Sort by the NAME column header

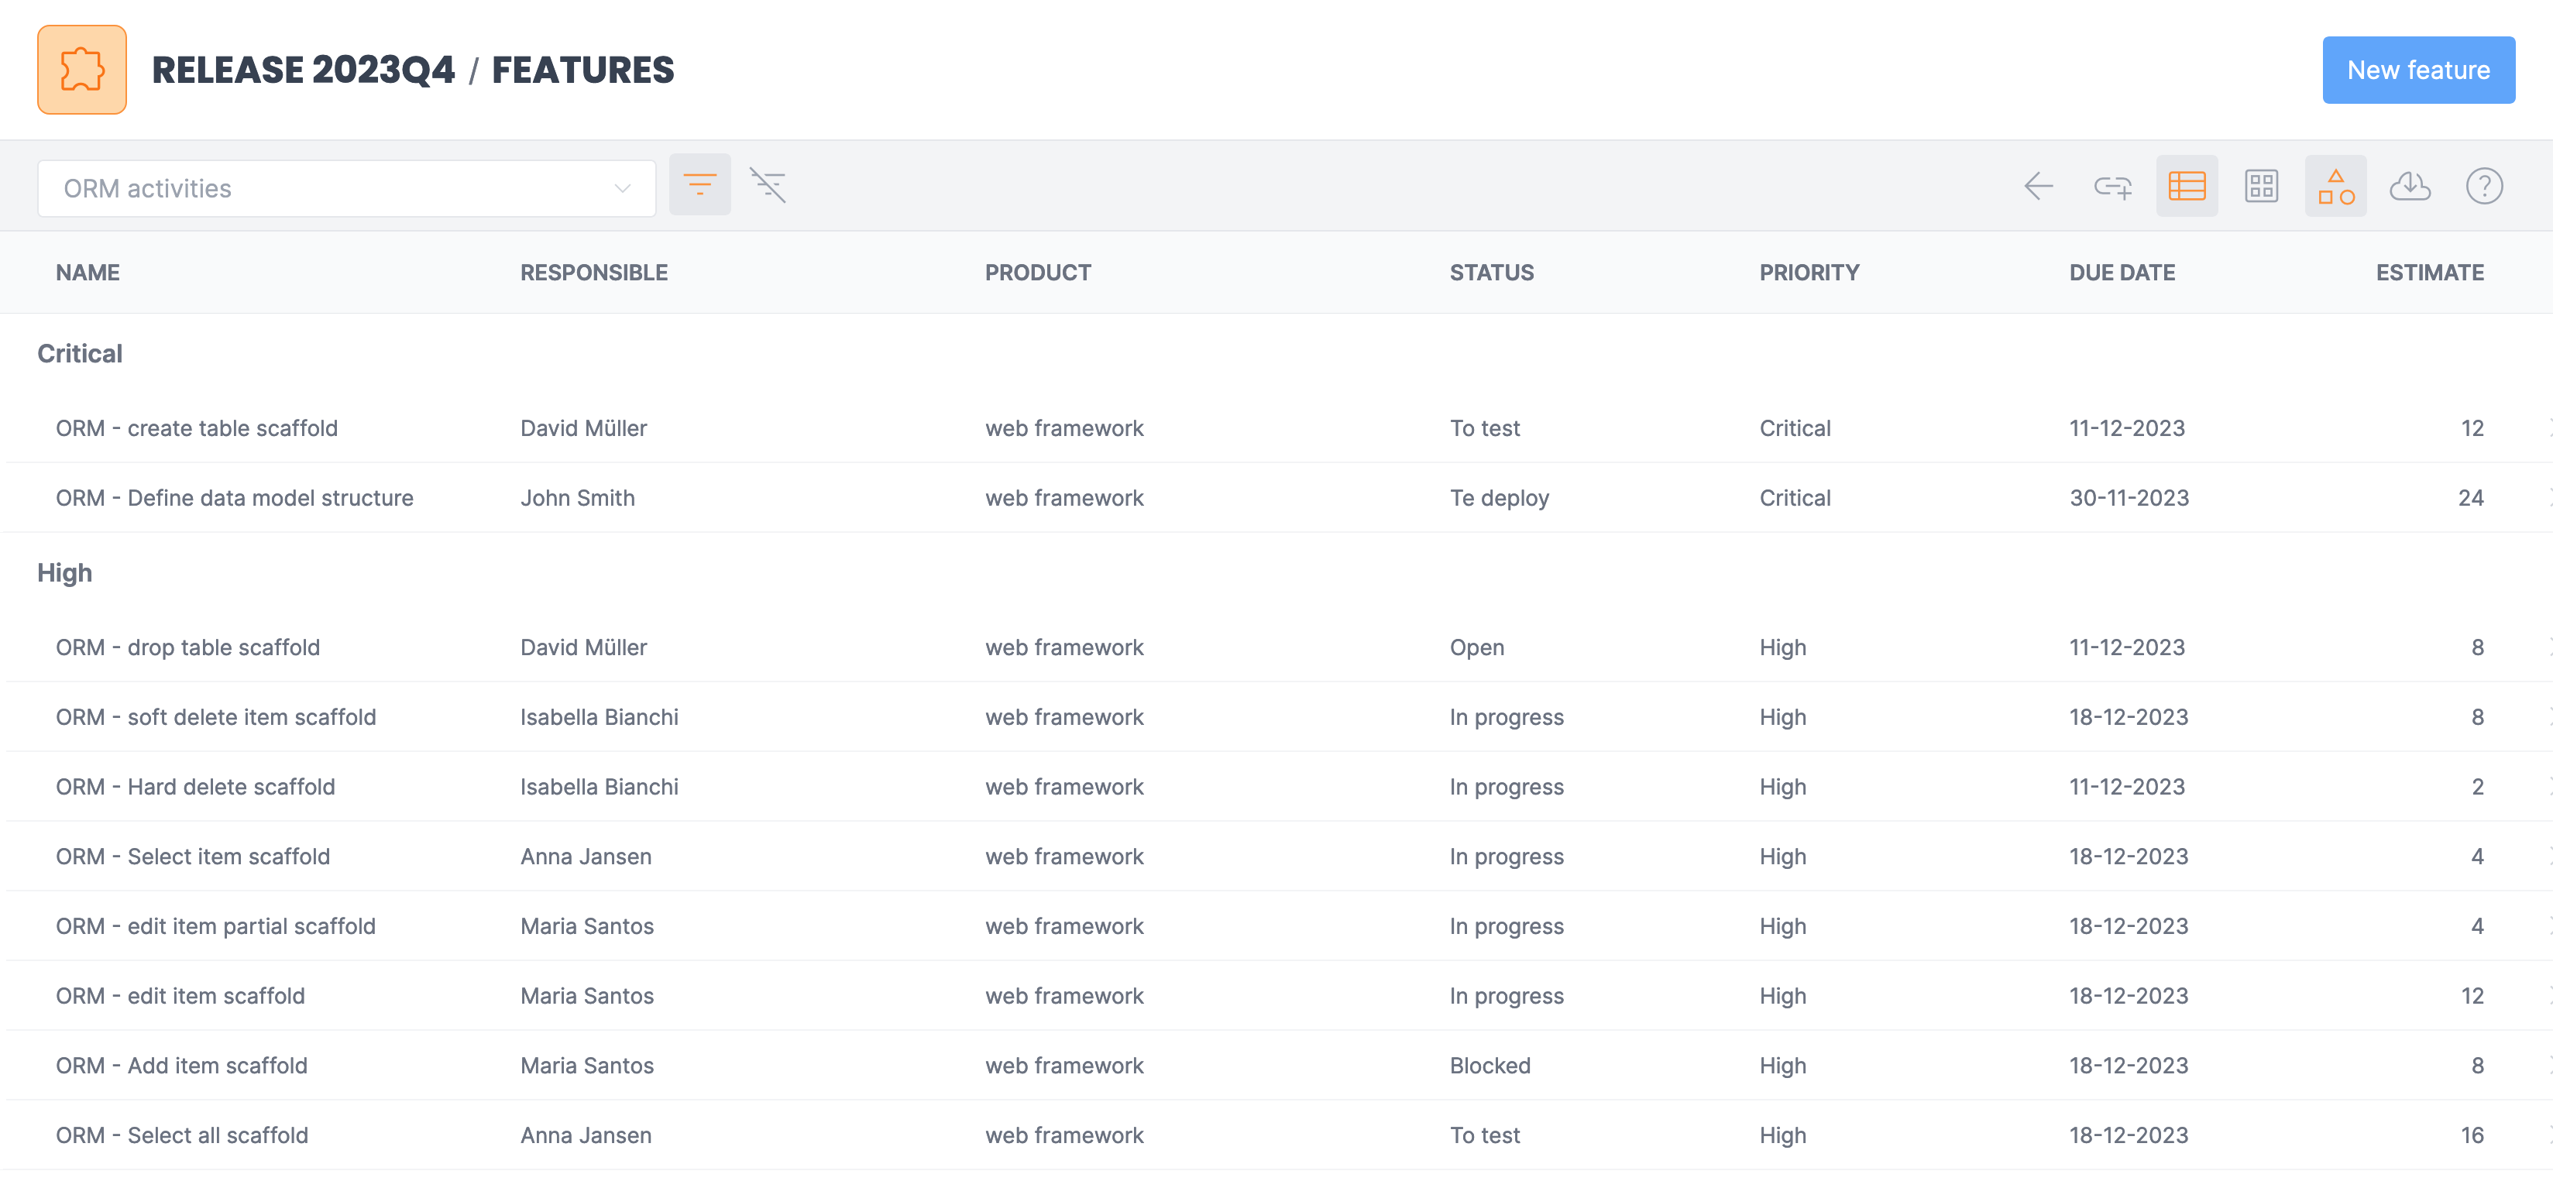point(88,273)
